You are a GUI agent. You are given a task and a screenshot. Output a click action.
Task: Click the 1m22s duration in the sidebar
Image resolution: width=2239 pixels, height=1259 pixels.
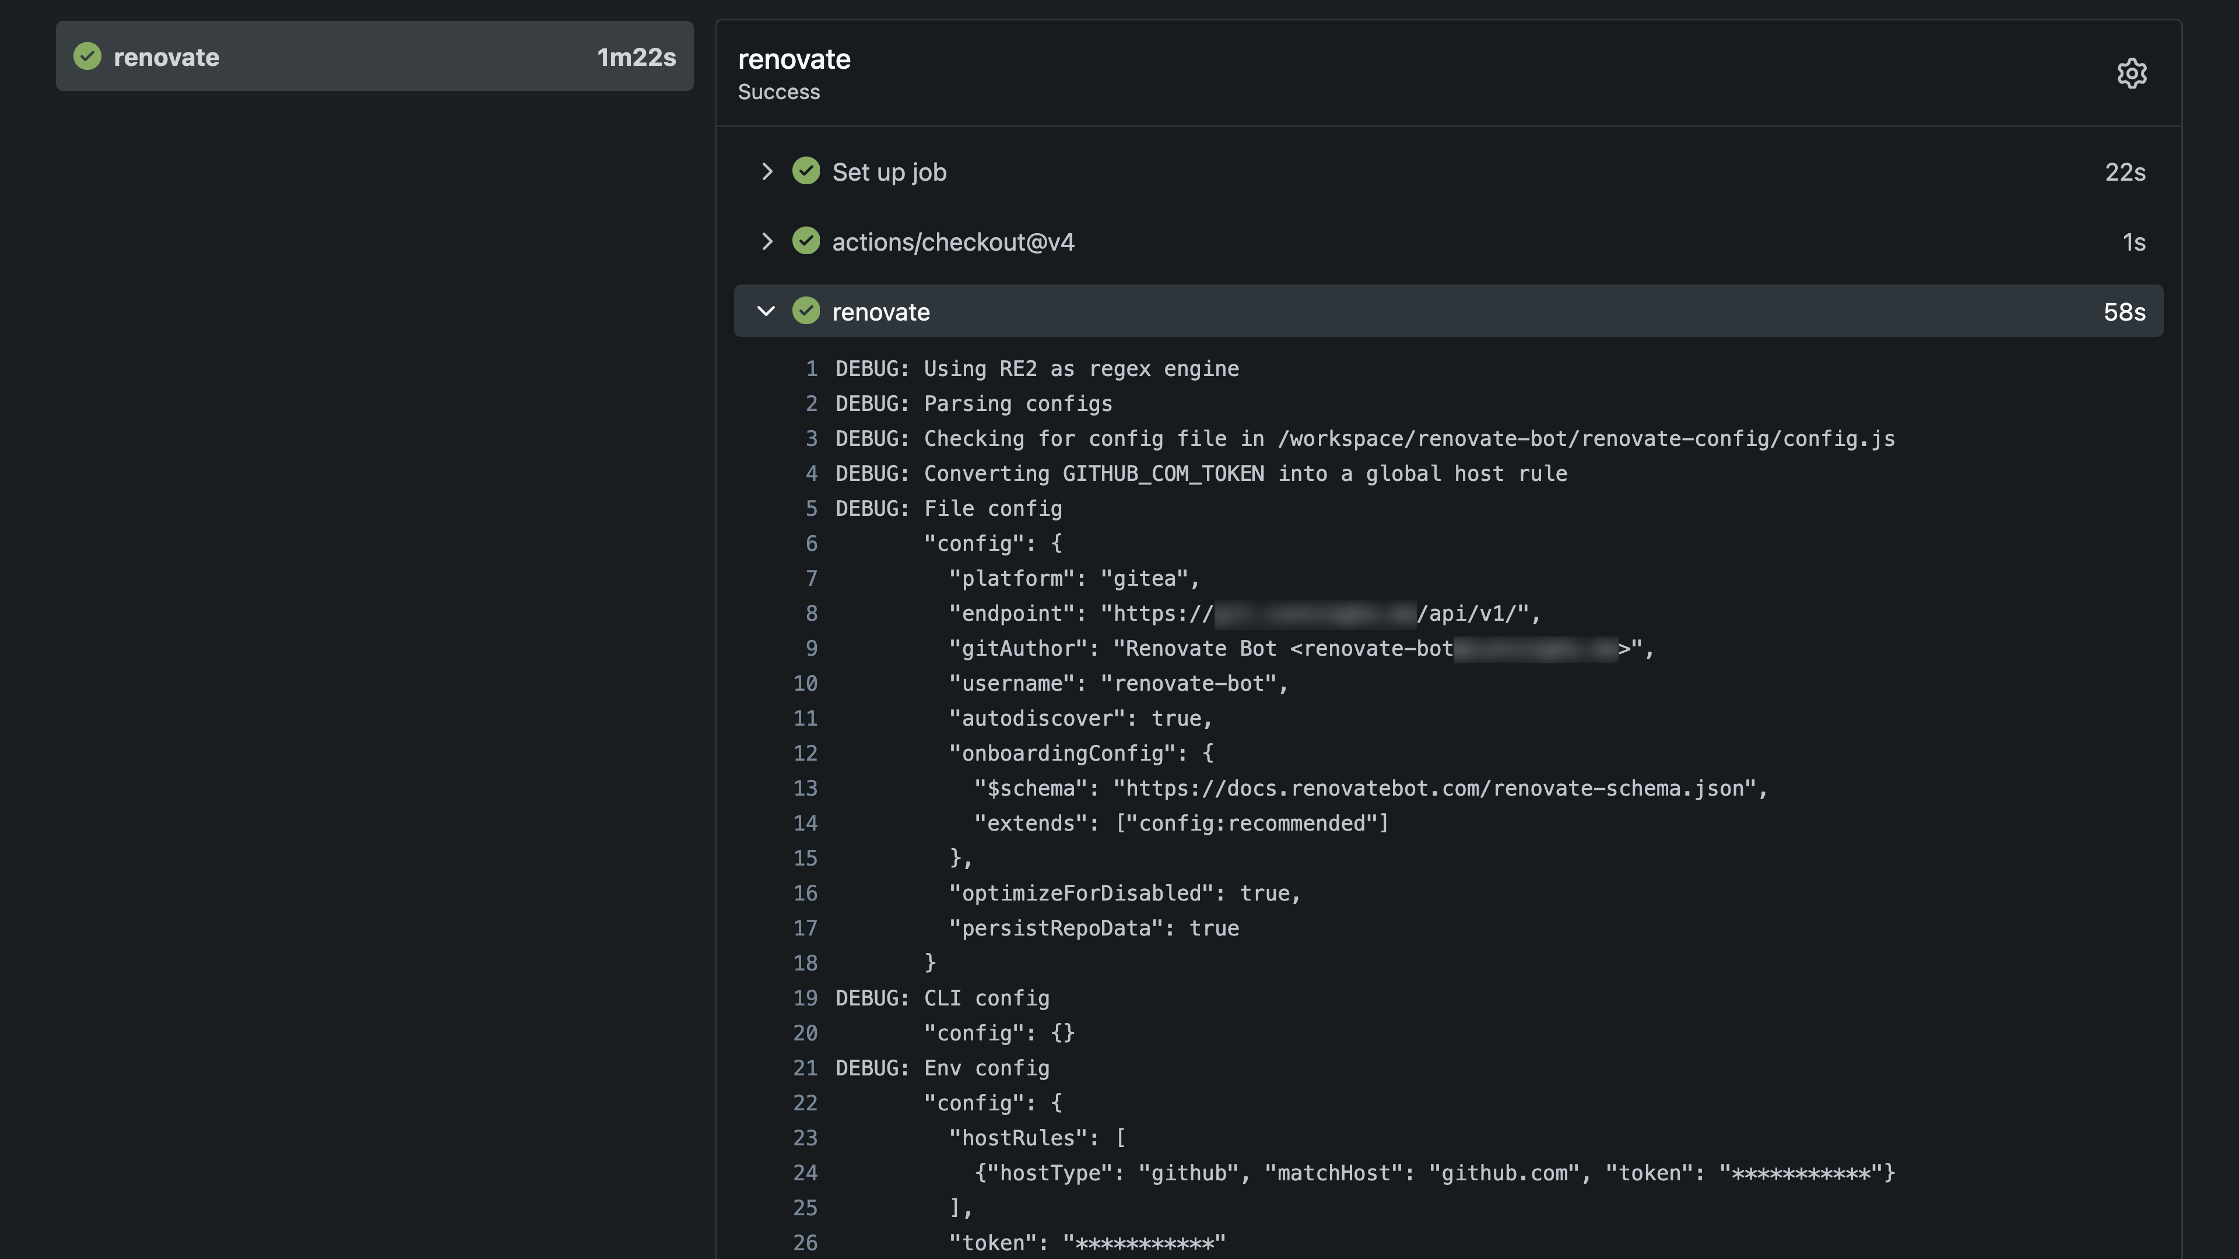pos(636,57)
